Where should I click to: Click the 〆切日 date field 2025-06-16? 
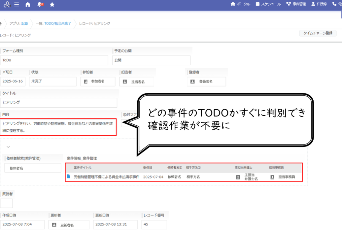[x=13, y=81]
